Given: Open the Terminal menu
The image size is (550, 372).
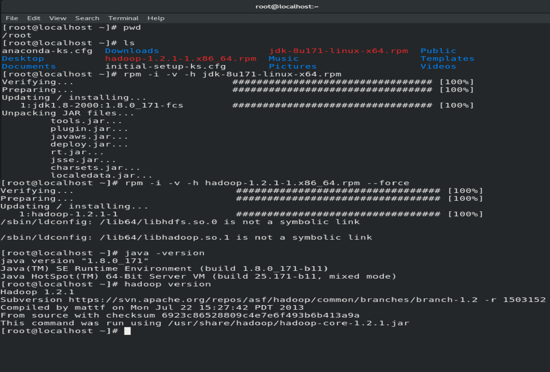Looking at the screenshot, I should [x=123, y=18].
